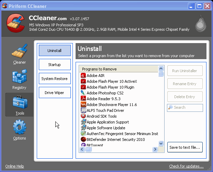This screenshot has height=172, width=213.
Task: Select Adobe AIR in the list
Action: tap(96, 76)
